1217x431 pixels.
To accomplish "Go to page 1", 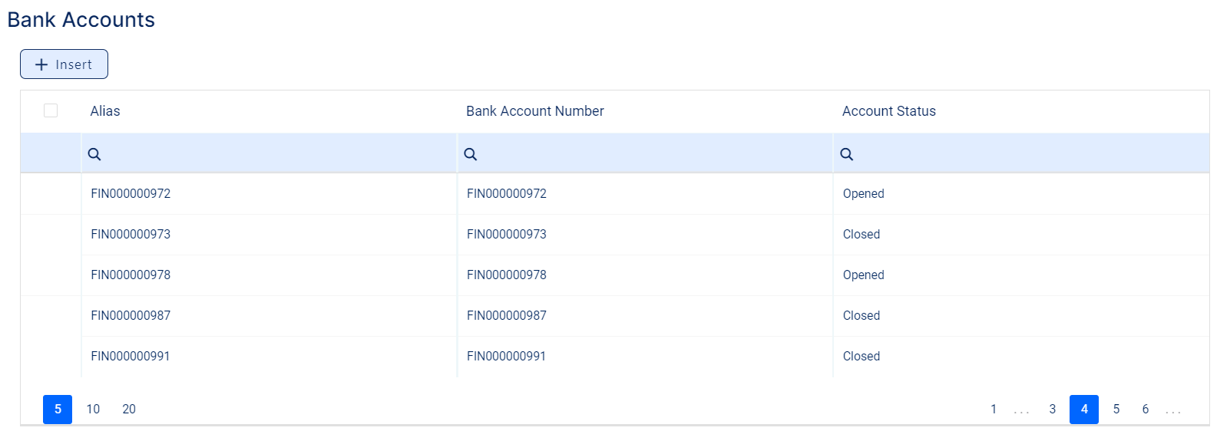I will click(994, 410).
